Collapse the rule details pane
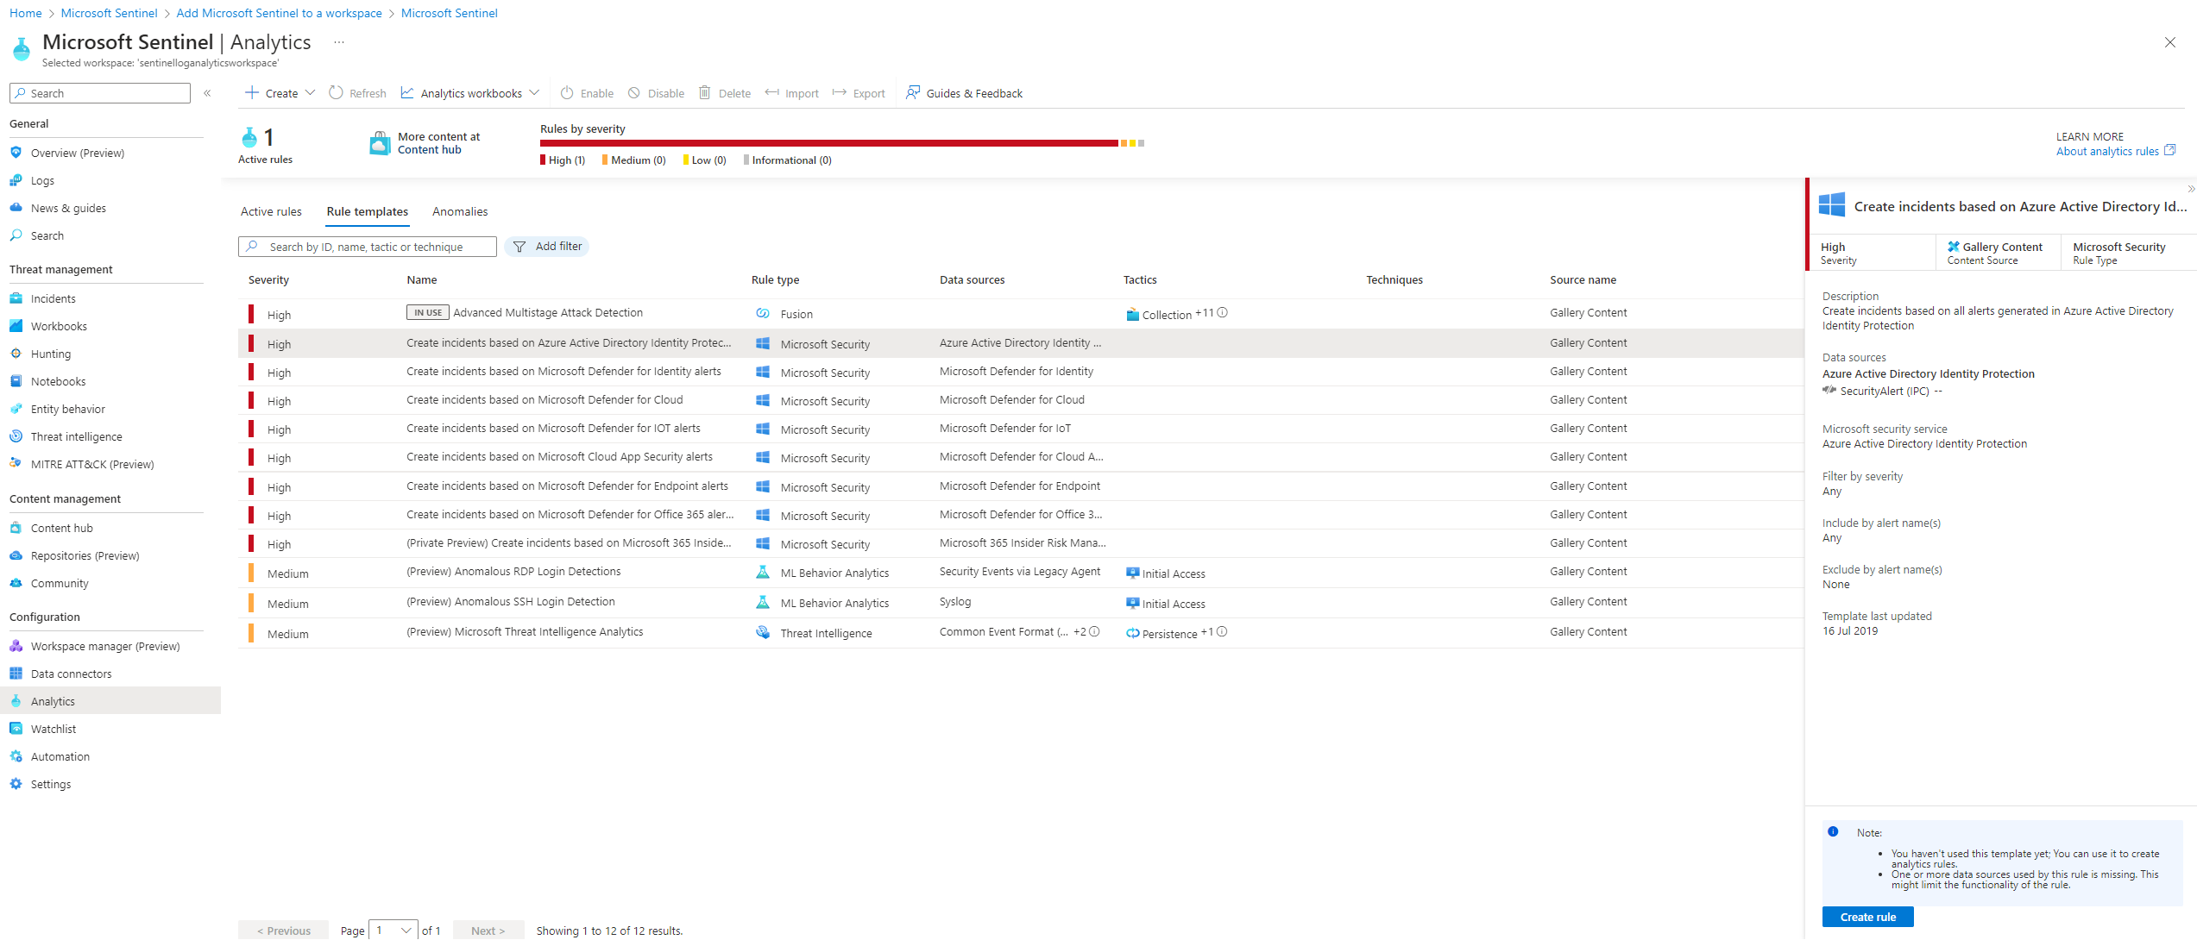This screenshot has height=940, width=2197. [2191, 189]
